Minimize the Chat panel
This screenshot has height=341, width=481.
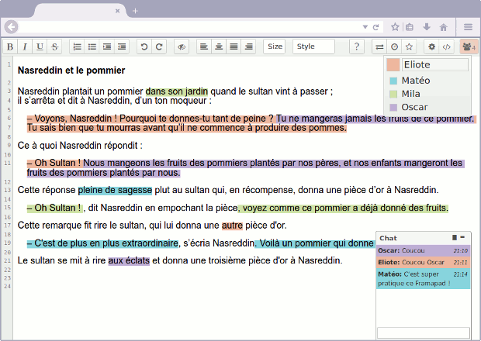tap(463, 237)
